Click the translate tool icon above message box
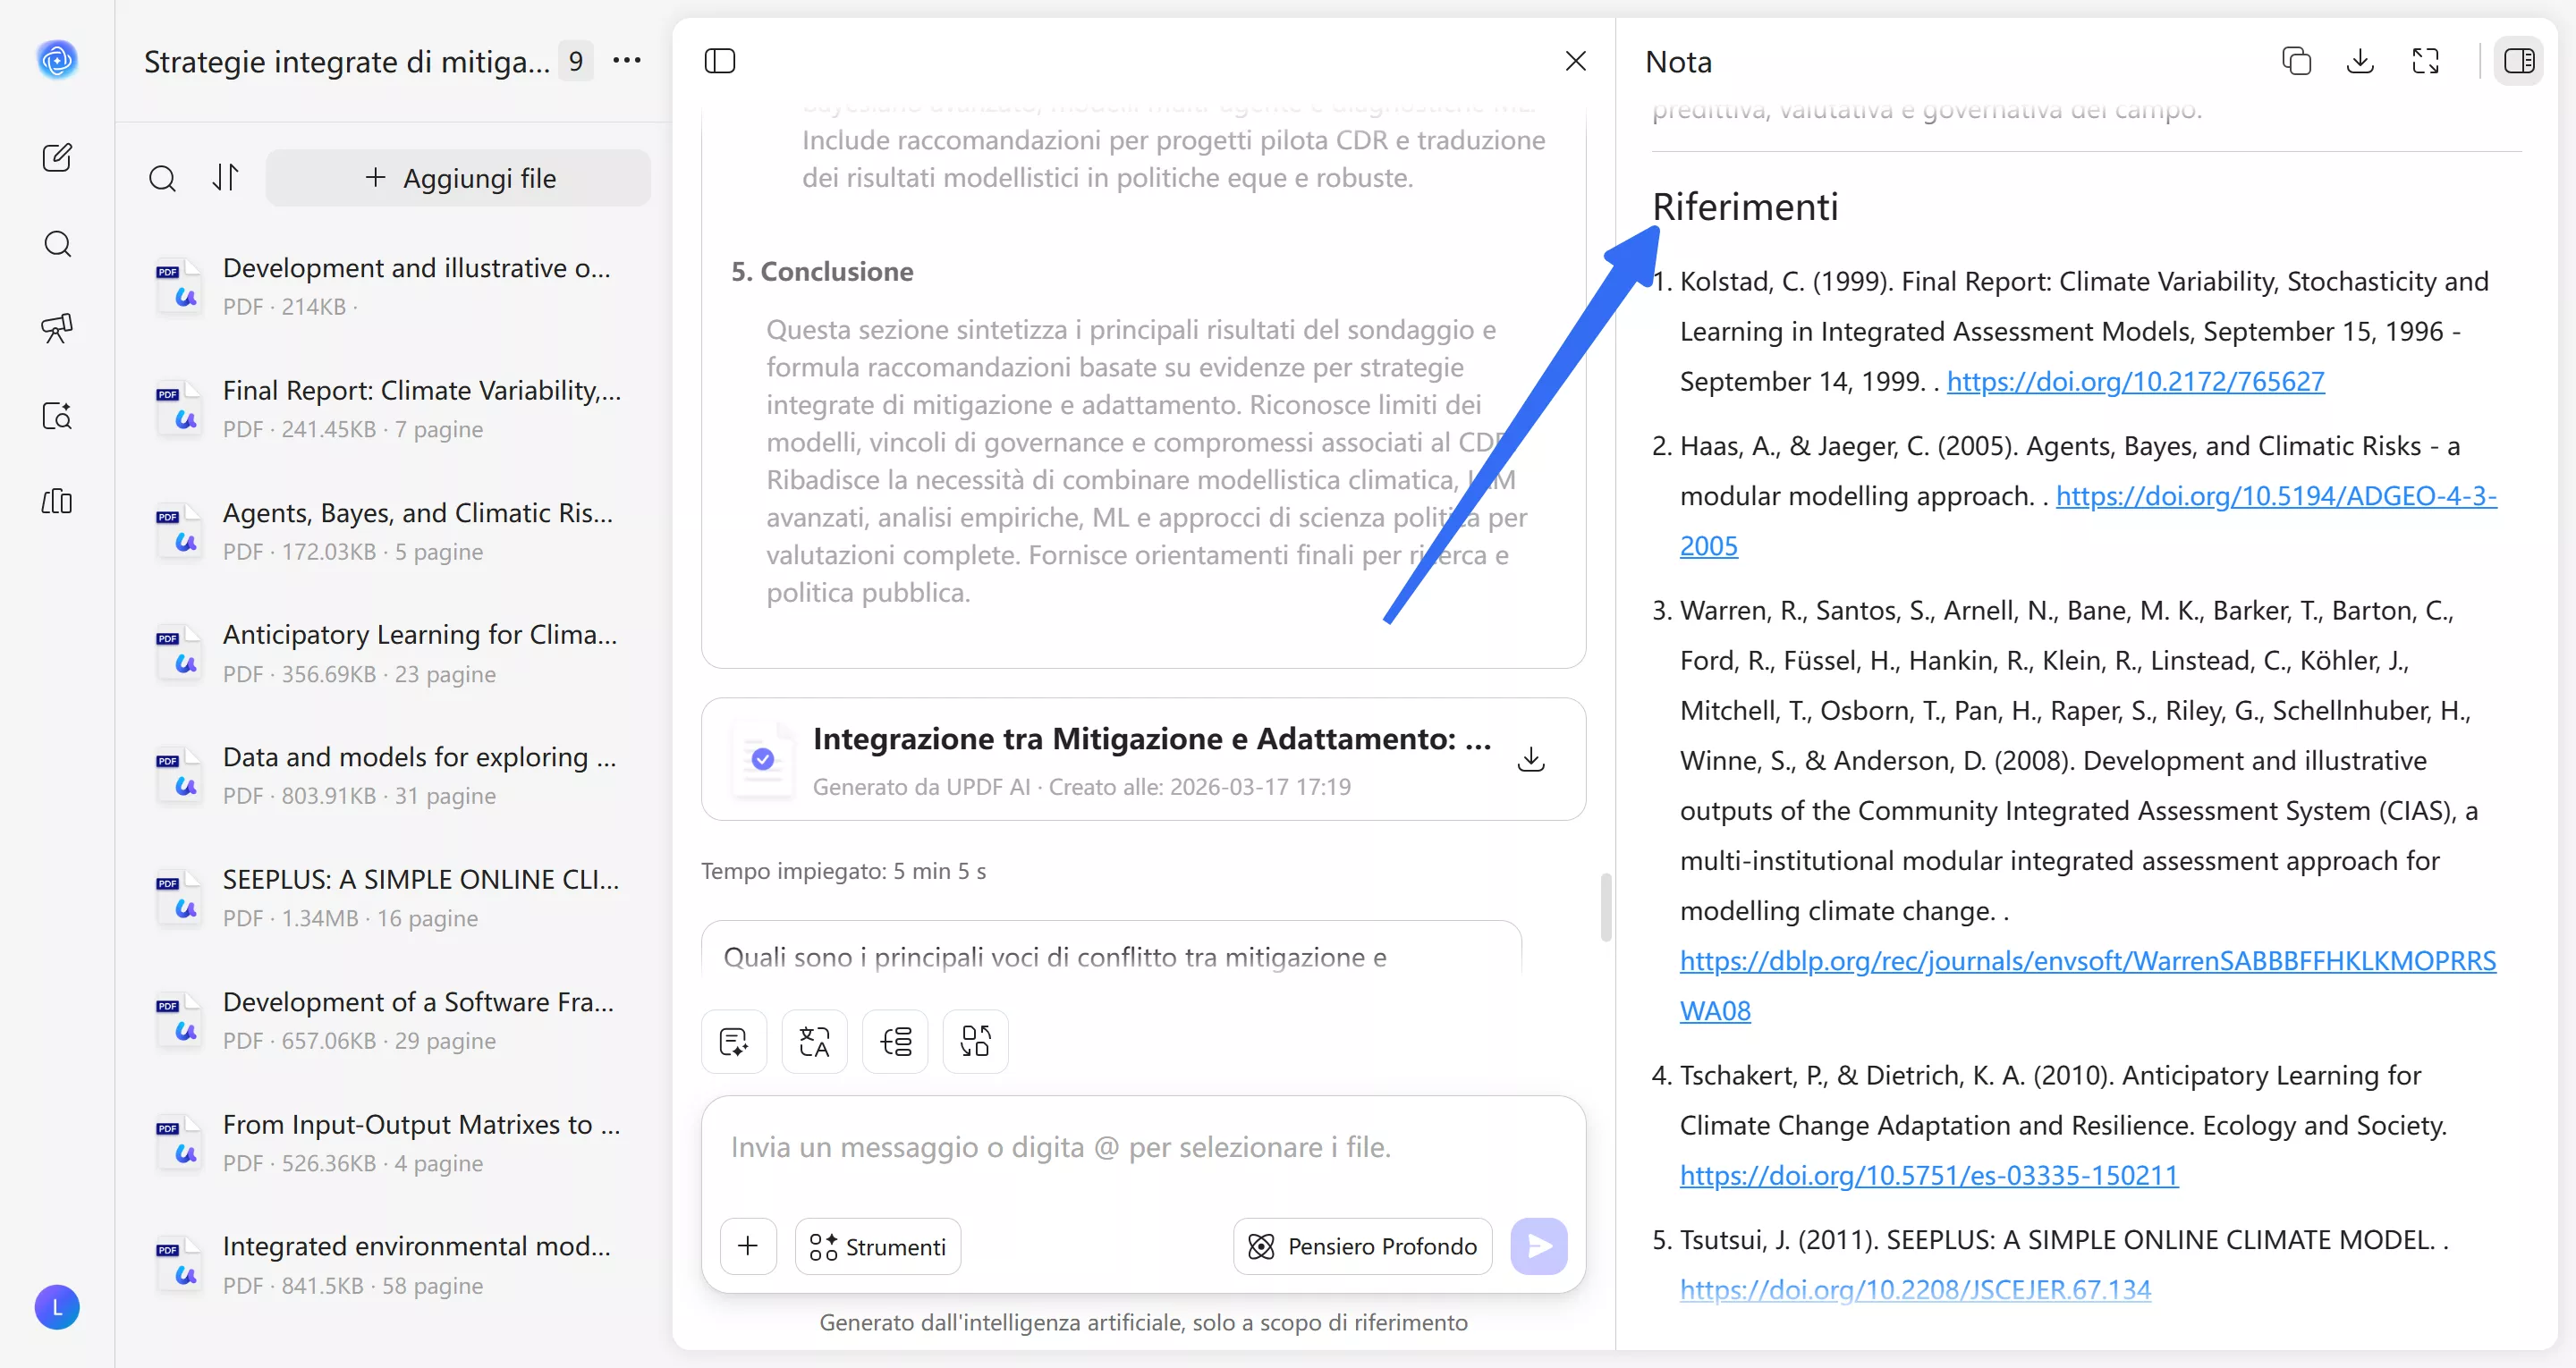2576x1368 pixels. click(814, 1042)
